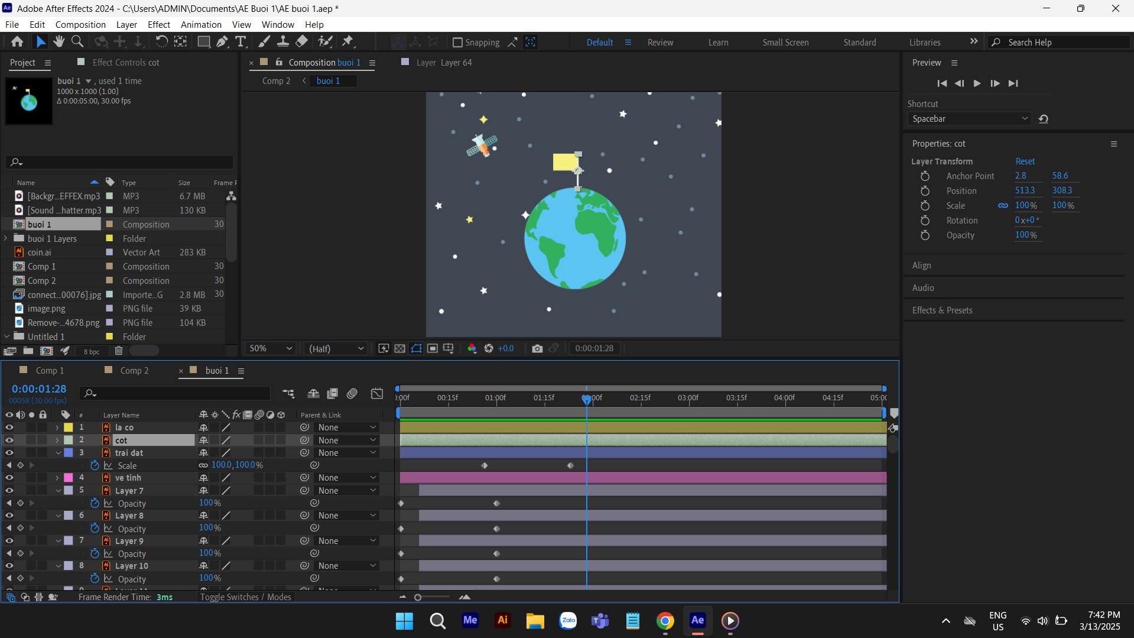Screen dimensions: 1134x638
Task: Select the Clone Stamp tool
Action: [283, 41]
